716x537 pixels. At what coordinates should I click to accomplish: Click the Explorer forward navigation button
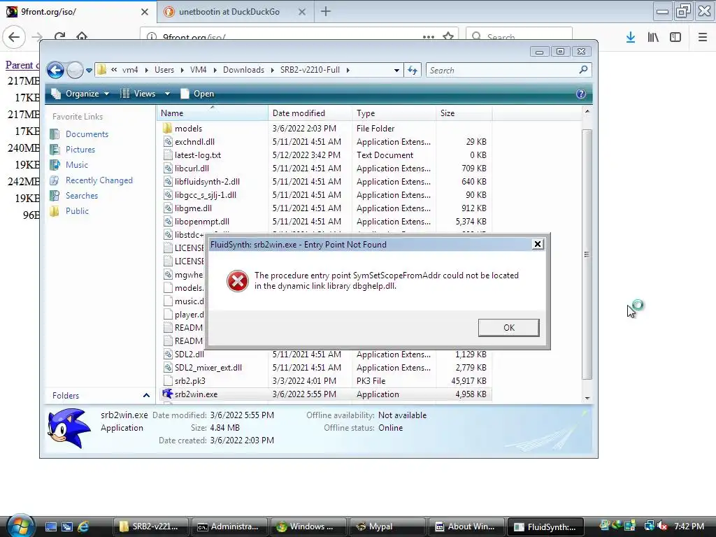point(75,71)
